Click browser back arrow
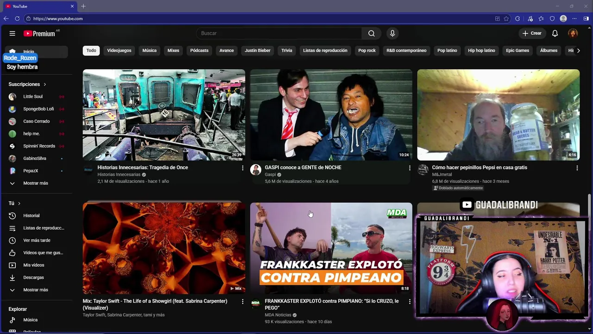This screenshot has width=593, height=334. (x=6, y=19)
